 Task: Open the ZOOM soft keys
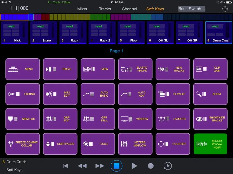pos(210,94)
